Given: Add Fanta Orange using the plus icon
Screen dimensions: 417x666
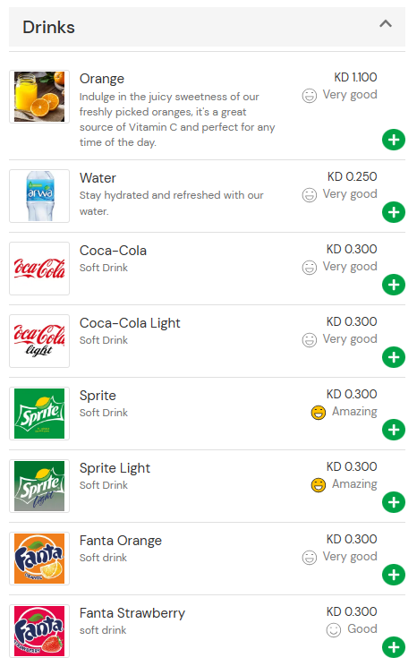Looking at the screenshot, I should tap(393, 575).
